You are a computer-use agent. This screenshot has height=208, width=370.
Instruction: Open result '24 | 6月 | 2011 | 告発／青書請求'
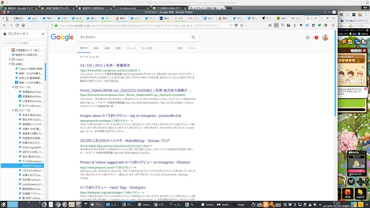pos(105,65)
